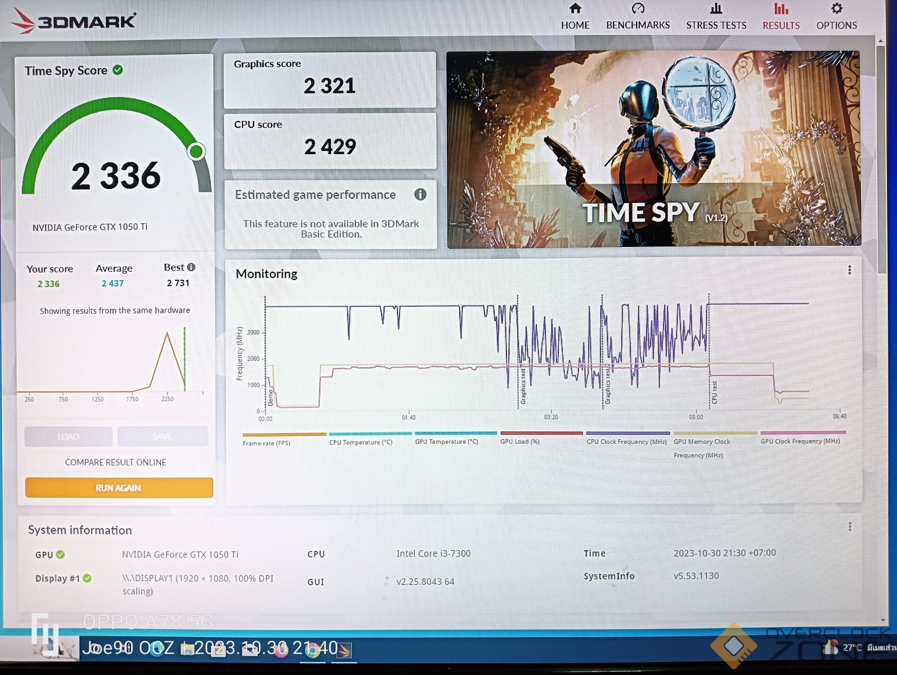Open Google Chrome from the taskbar
This screenshot has height=675, width=897.
point(312,650)
